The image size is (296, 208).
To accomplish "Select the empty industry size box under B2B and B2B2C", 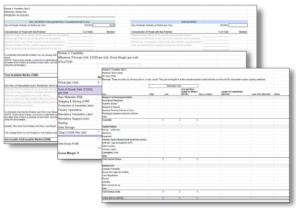I will coord(238,25).
